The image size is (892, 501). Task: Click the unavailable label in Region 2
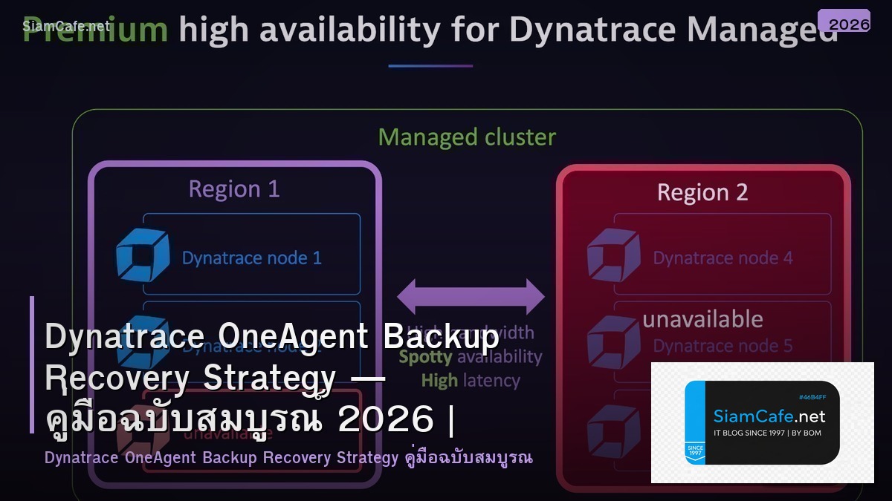[x=702, y=318]
